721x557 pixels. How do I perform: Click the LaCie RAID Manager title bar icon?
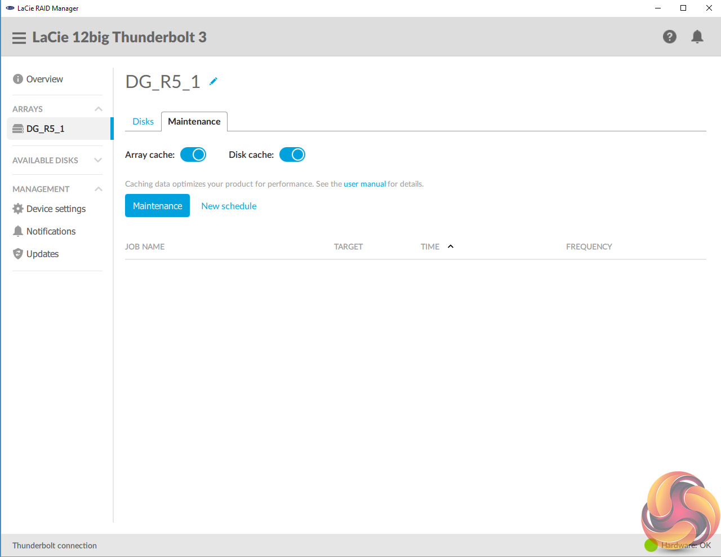(10, 8)
